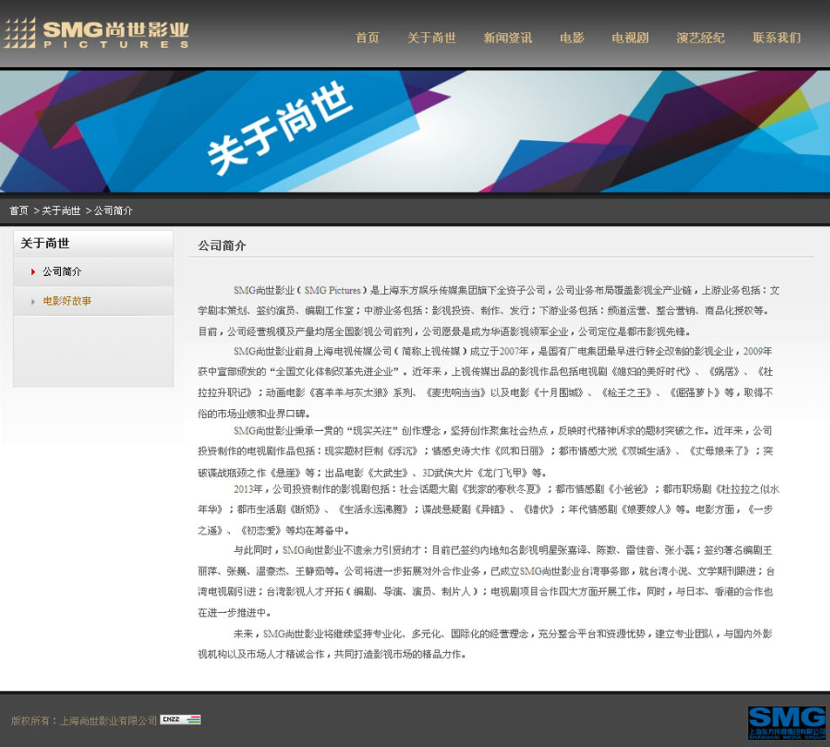Click the paragraph starting with 与此同时
This screenshot has height=747, width=830.
coord(485,582)
